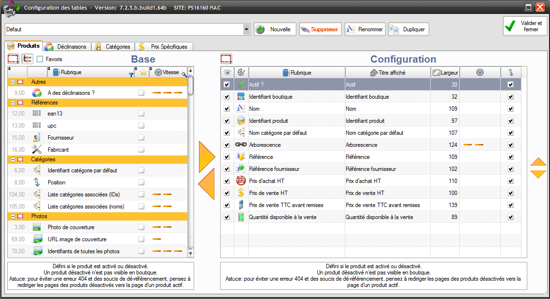This screenshot has width=550, height=299.
Task: Click the eye visibility column header
Action: point(227,72)
